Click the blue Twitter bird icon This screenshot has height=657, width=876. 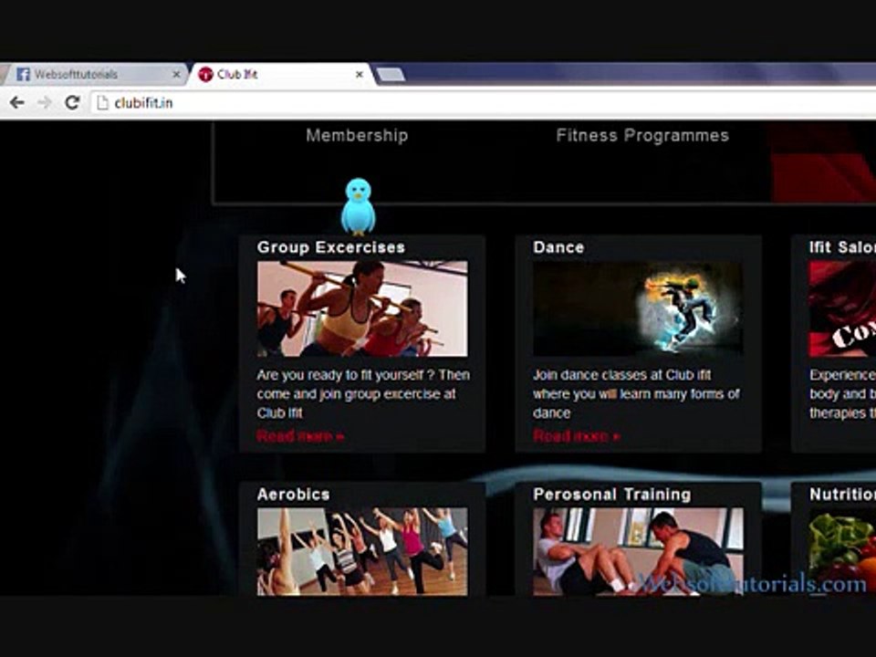(358, 206)
